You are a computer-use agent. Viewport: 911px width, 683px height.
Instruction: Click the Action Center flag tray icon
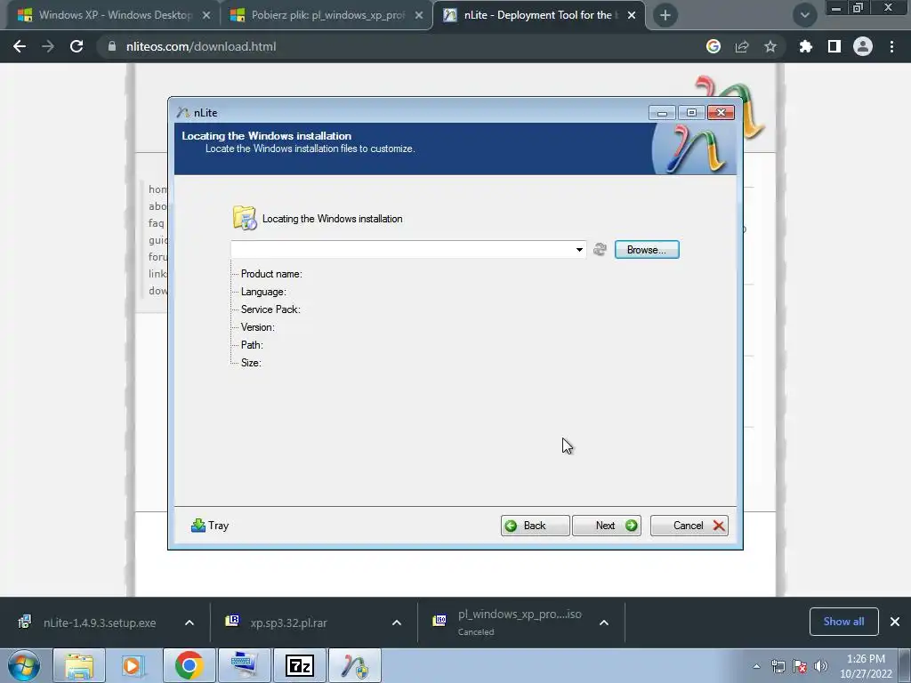(800, 666)
